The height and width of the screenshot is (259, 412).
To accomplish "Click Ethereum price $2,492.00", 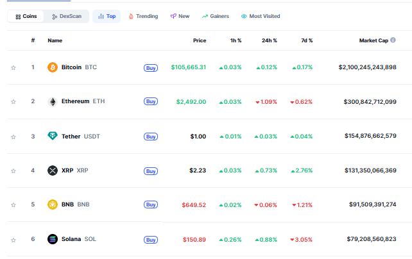I will [x=191, y=102].
